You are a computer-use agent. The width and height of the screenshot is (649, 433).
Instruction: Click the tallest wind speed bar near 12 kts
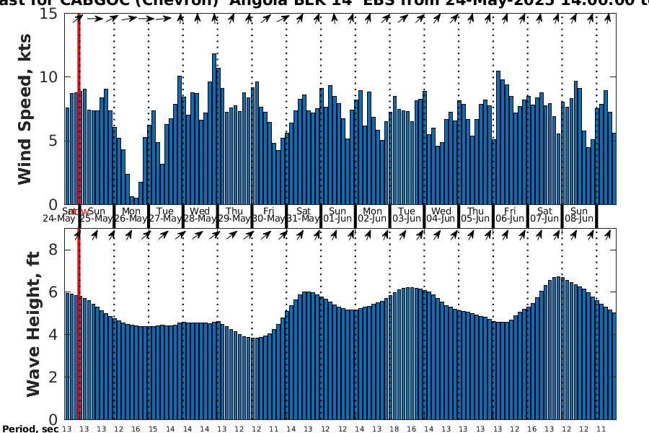coord(214,129)
